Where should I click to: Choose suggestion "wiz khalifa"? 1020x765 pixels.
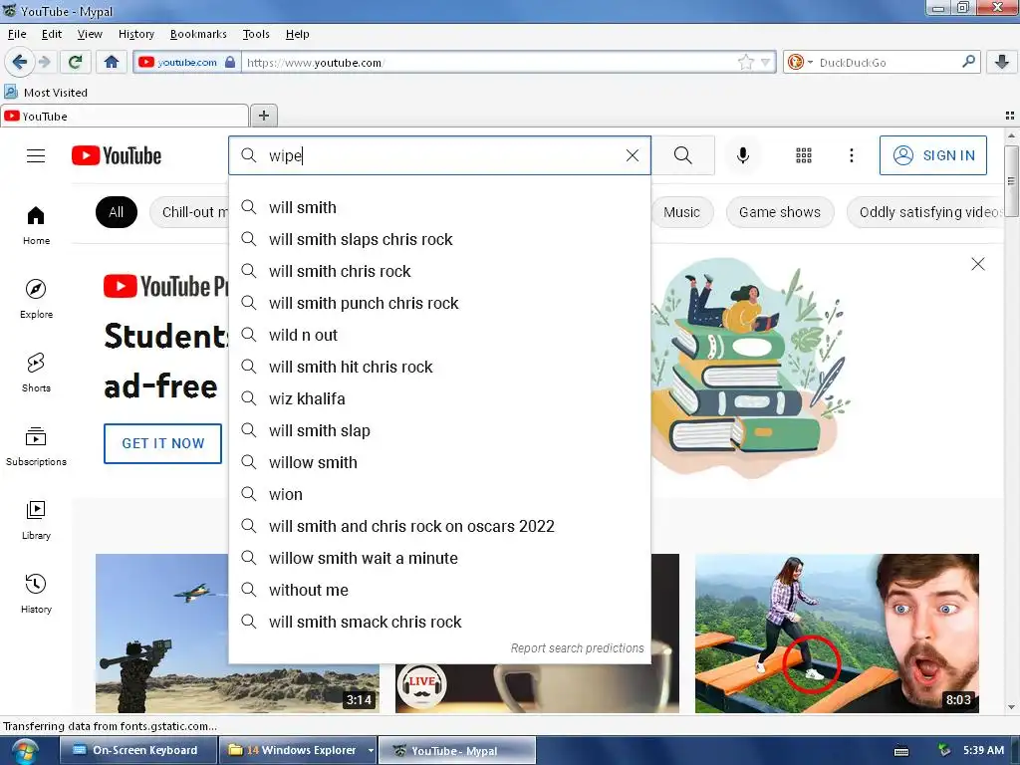click(x=439, y=398)
